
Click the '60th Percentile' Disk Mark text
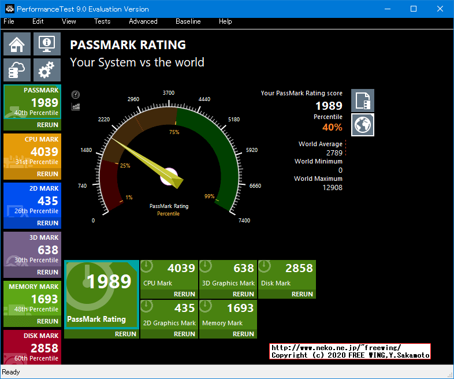[x=36, y=358]
